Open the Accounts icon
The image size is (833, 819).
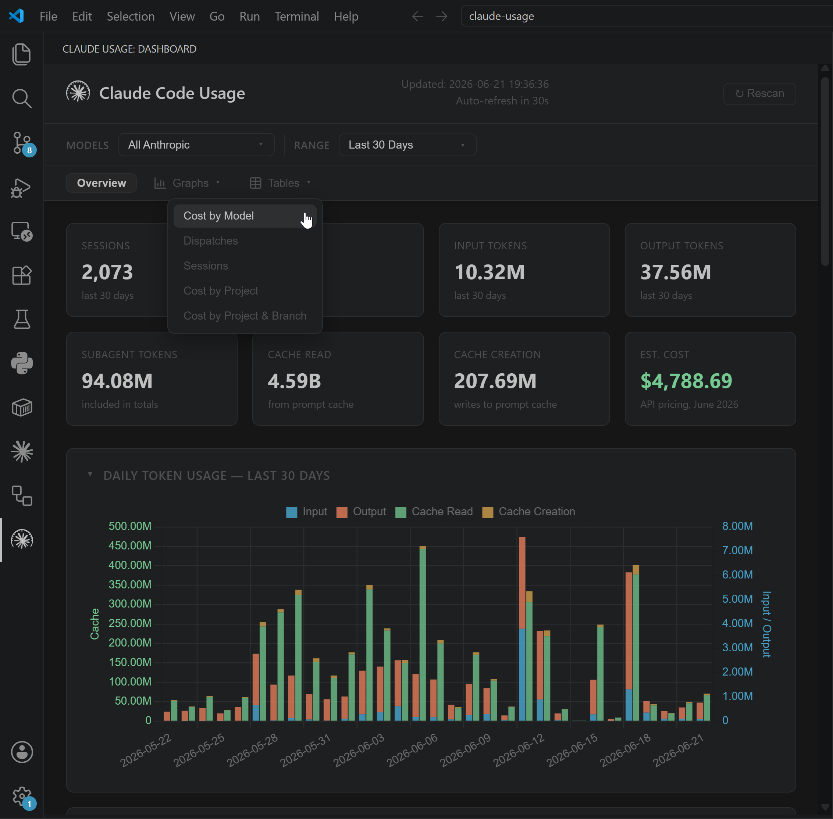(x=21, y=752)
